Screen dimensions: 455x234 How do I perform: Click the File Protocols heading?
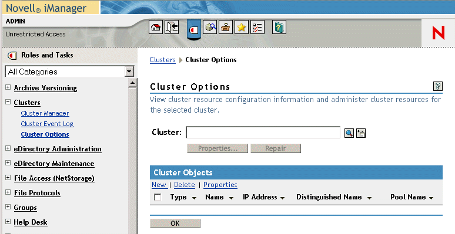(x=37, y=193)
